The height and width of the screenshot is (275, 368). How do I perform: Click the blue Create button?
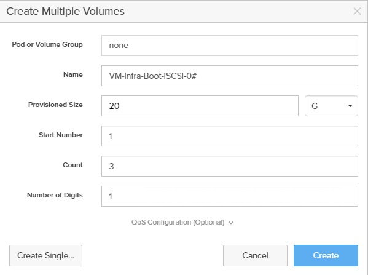click(x=326, y=255)
